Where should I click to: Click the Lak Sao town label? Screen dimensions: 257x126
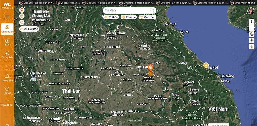tap(159, 31)
